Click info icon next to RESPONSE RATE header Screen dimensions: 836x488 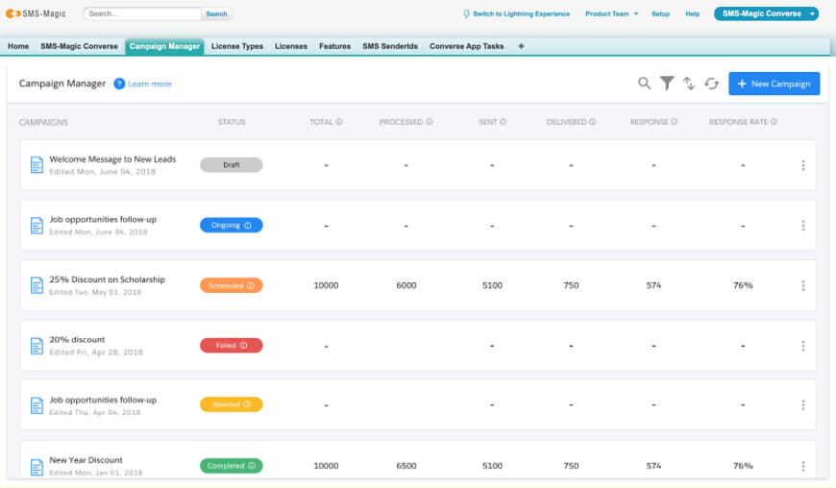(x=774, y=121)
